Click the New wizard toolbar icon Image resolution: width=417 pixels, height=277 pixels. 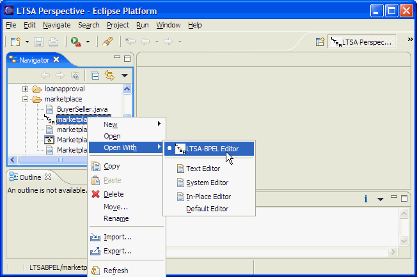pos(16,41)
